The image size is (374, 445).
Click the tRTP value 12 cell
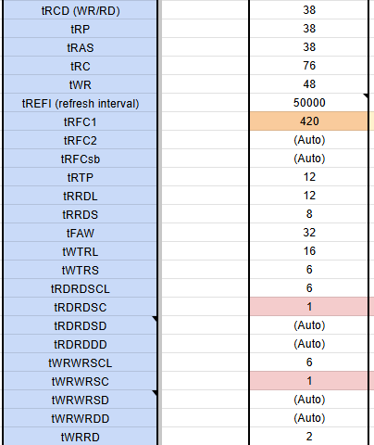pyautogui.click(x=309, y=177)
